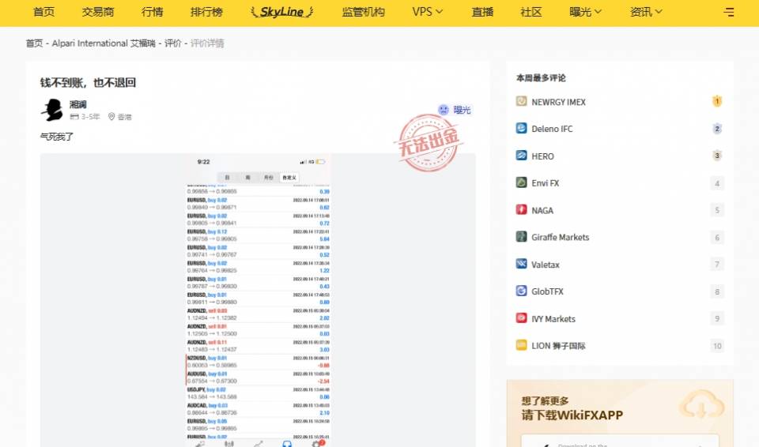Viewport: 759px width, 447px height.
Task: Open the hamburger menu icon
Action: pyautogui.click(x=728, y=12)
